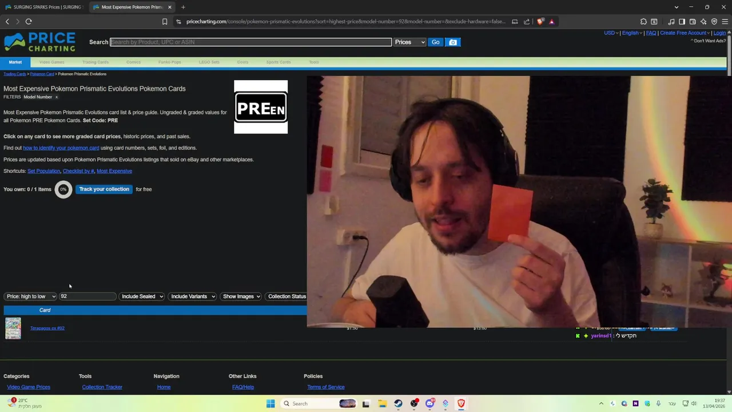
Task: Open a new browser tab with plus
Action: point(183,7)
